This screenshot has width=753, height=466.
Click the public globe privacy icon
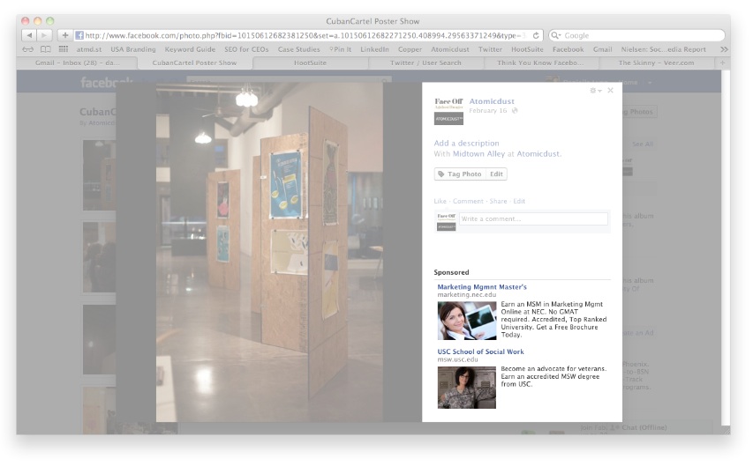click(515, 111)
